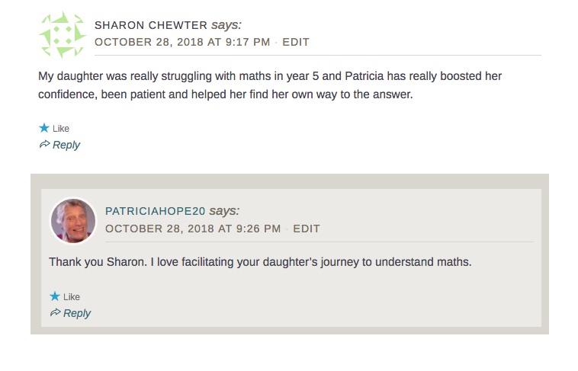
Task: Edit Patriciahope20's reply comment
Action: pos(307,229)
